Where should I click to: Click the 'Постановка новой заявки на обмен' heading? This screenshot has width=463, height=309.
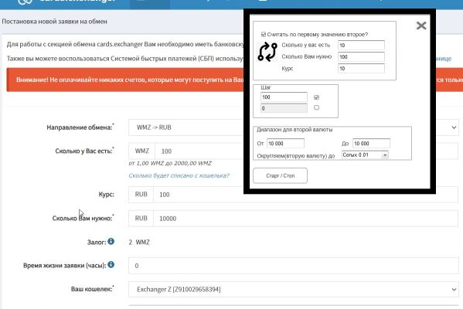[x=54, y=22]
